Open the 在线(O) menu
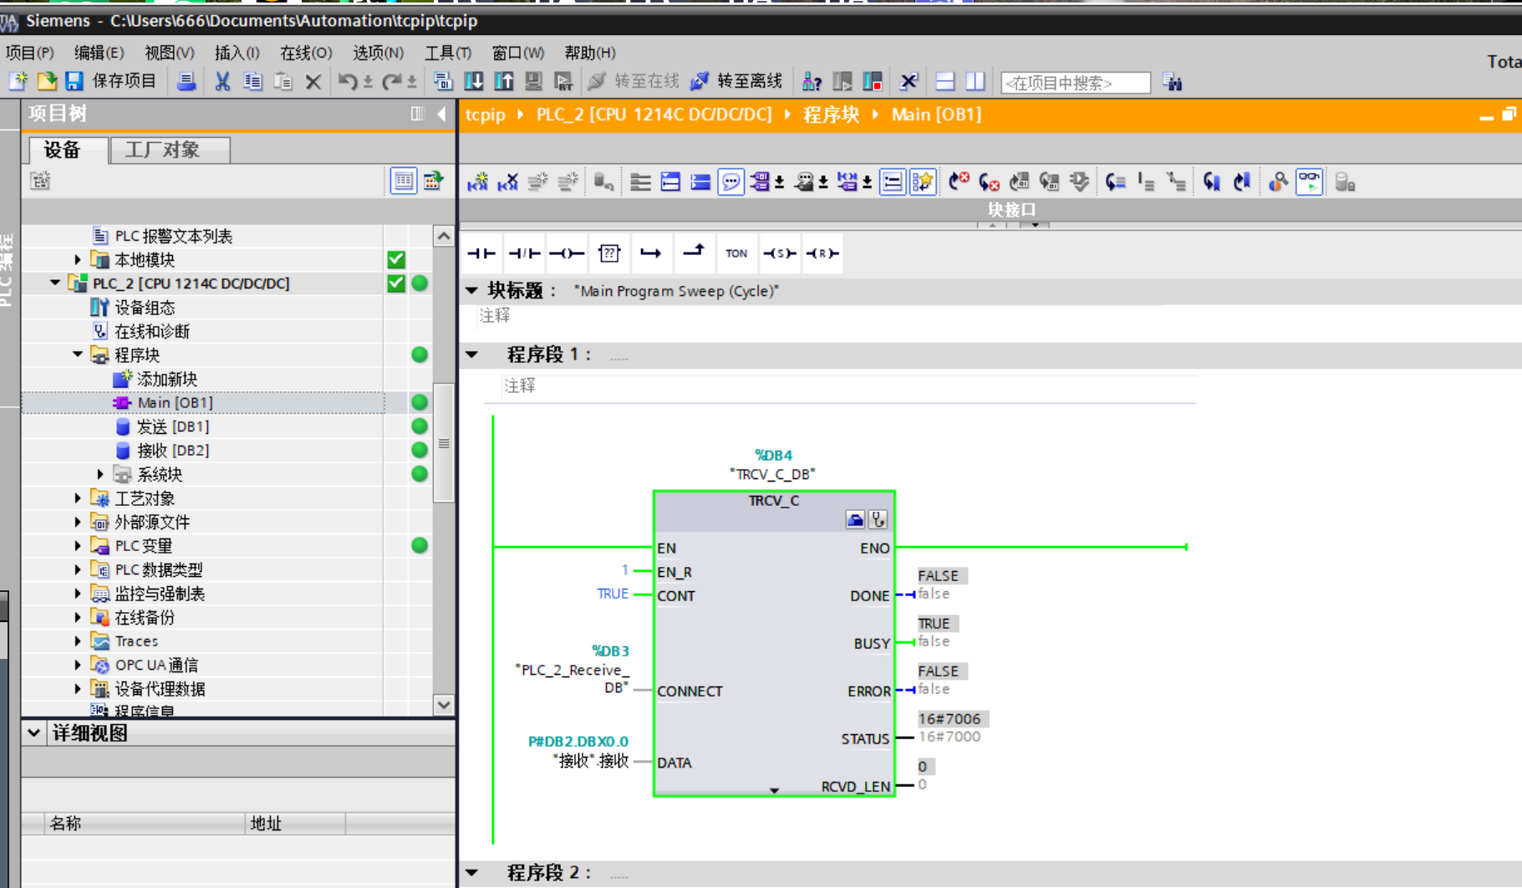Screen dimensions: 1522x888 point(306,53)
